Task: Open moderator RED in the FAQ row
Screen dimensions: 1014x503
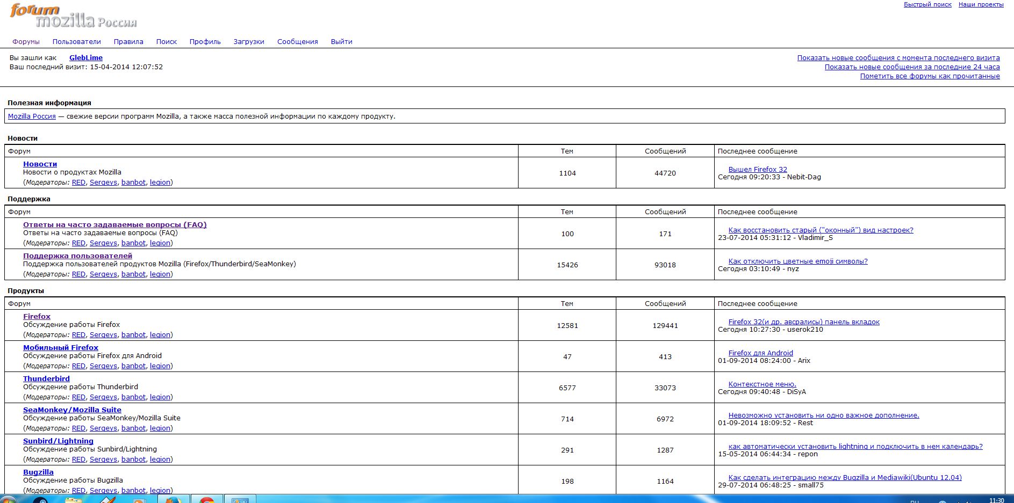Action: 78,243
